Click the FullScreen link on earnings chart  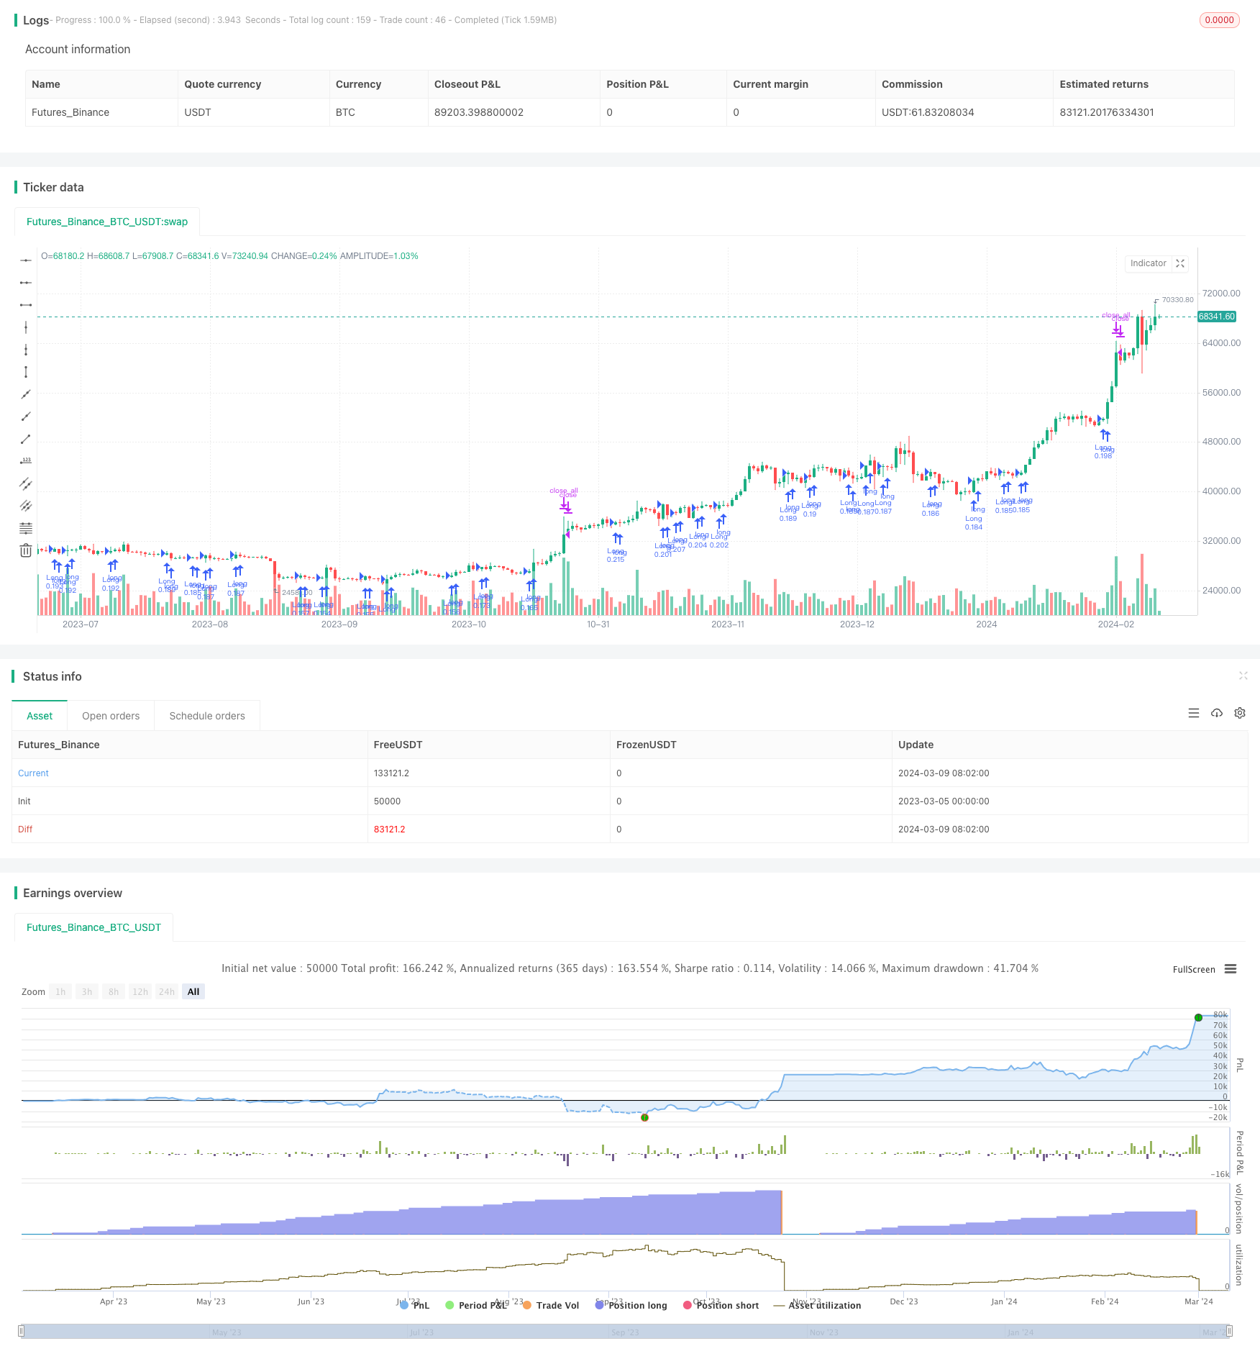1194,969
